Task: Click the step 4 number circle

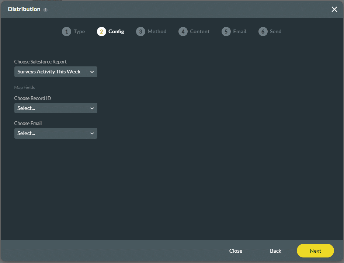Action: tap(183, 32)
